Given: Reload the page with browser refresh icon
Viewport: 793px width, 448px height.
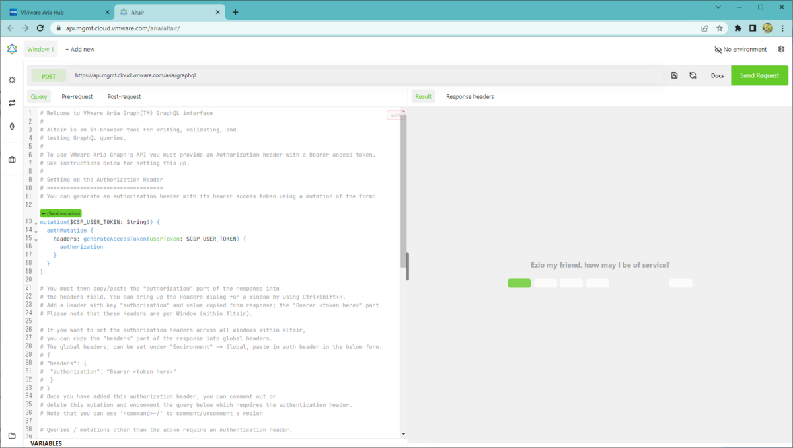Looking at the screenshot, I should [x=40, y=28].
